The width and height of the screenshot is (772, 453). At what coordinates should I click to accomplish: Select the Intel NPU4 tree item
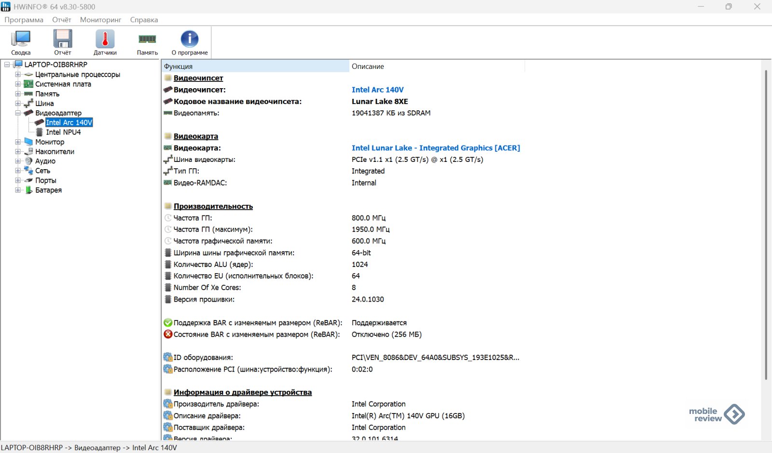[x=63, y=132]
